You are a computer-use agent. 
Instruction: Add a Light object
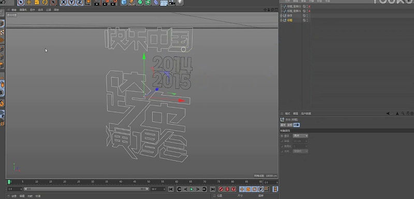click(180, 3)
